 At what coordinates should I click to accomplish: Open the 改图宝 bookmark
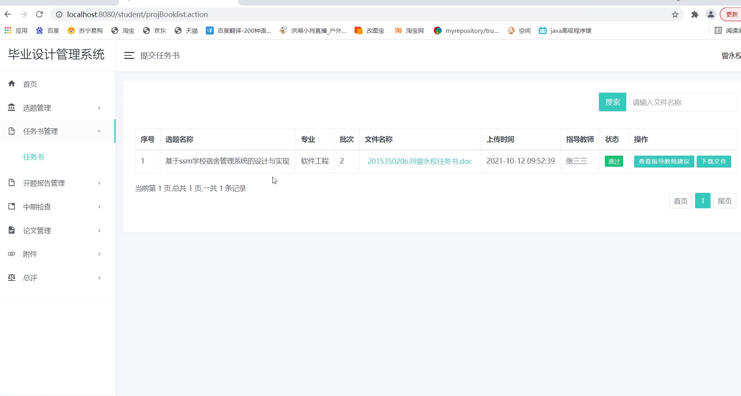tap(369, 30)
